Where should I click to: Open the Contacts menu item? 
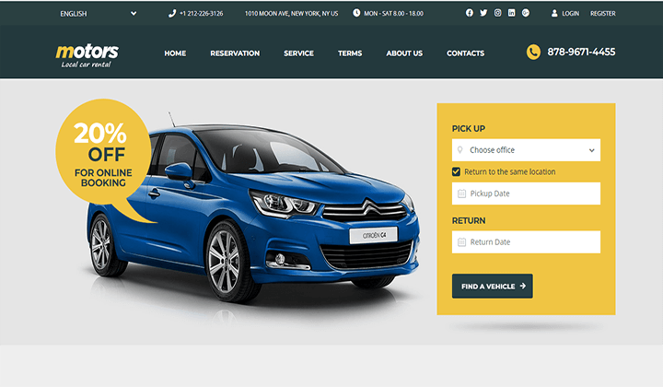(466, 53)
